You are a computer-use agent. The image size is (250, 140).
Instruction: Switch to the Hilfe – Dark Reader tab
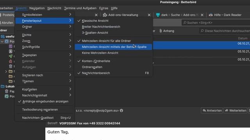coord(228,15)
